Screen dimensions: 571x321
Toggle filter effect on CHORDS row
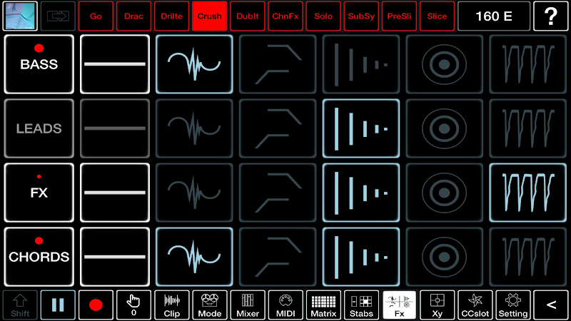(x=278, y=257)
